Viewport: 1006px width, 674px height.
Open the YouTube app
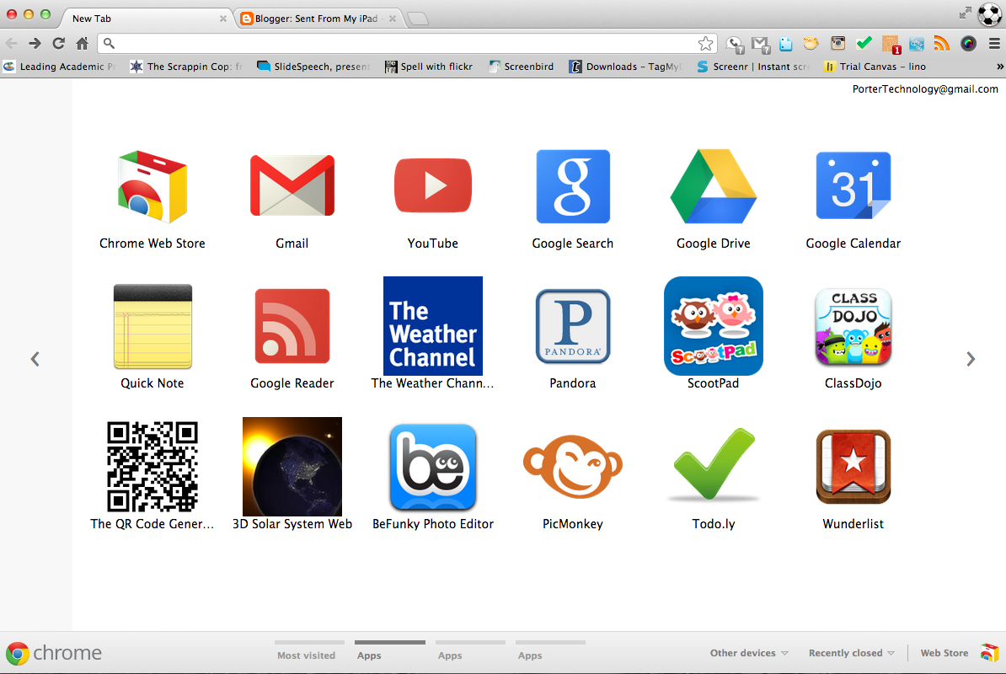pyautogui.click(x=432, y=185)
